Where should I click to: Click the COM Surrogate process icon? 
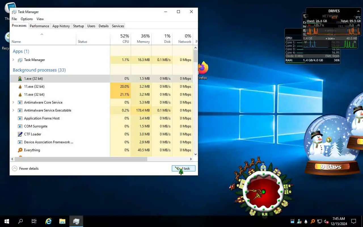20,126
